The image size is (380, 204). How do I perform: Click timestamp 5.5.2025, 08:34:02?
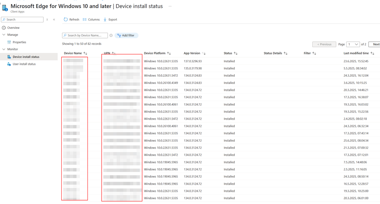click(355, 68)
